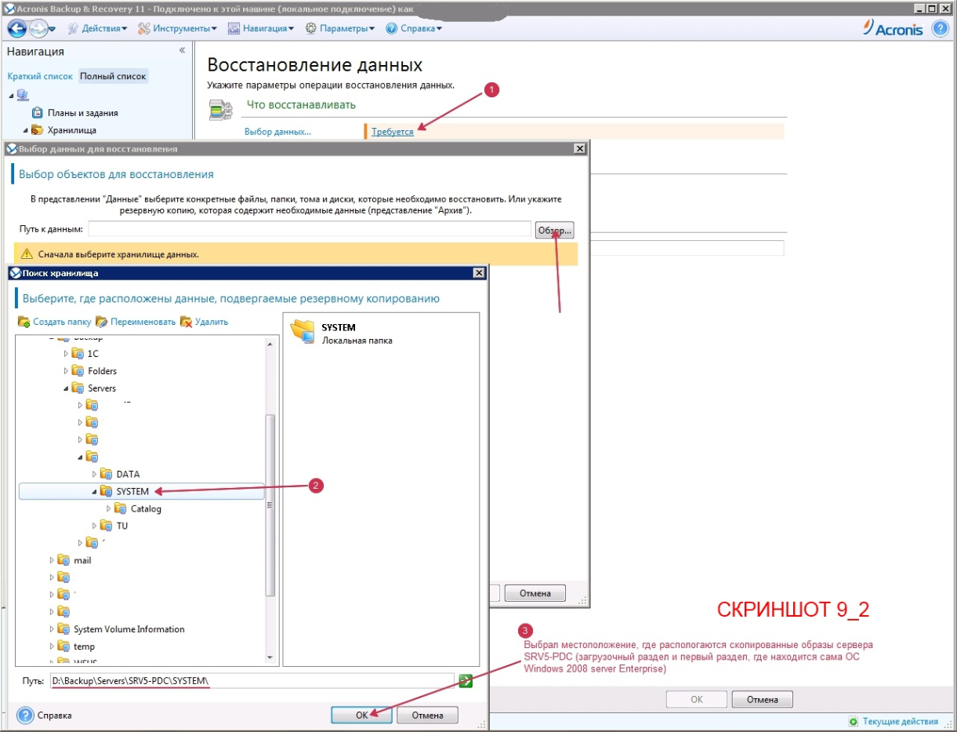Click Отмена in main recovery window
Screen dimensions: 957x732
763,699
